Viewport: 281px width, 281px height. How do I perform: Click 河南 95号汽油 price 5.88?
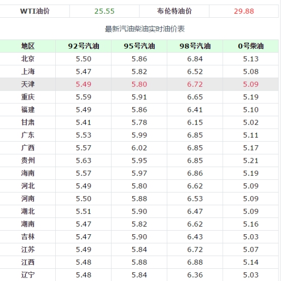pos(139,199)
